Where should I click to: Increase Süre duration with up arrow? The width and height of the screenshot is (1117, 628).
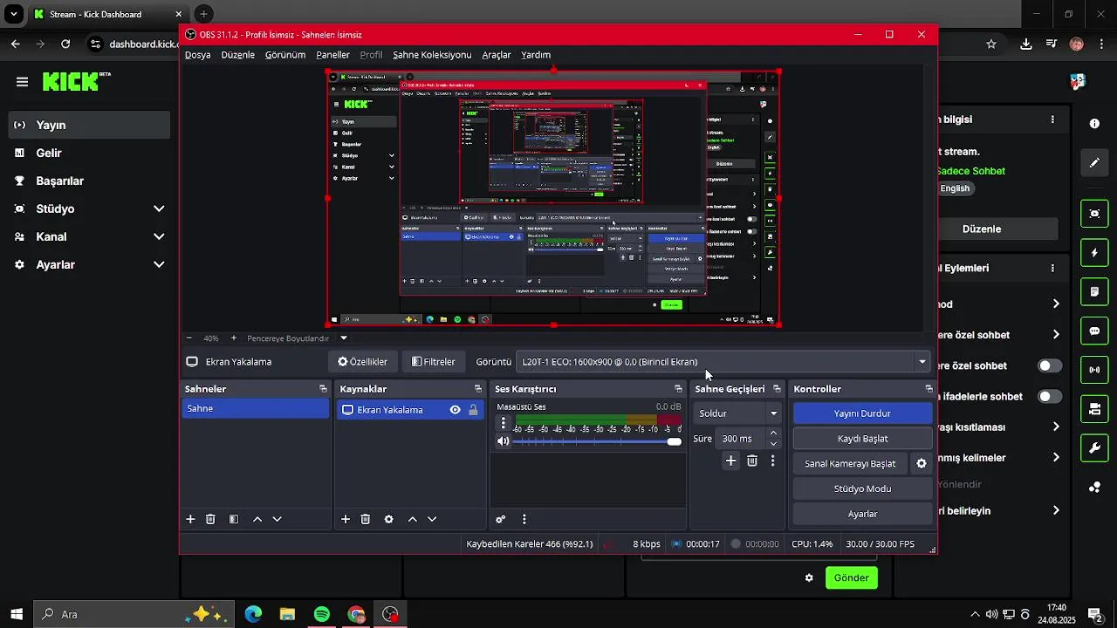(x=773, y=433)
